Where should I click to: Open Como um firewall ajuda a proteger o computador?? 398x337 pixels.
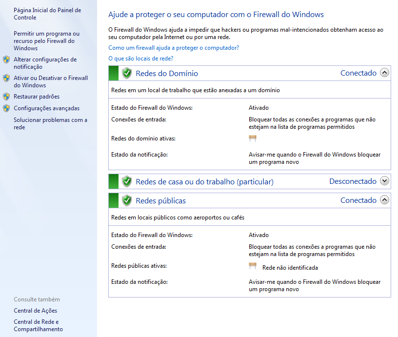click(x=174, y=48)
